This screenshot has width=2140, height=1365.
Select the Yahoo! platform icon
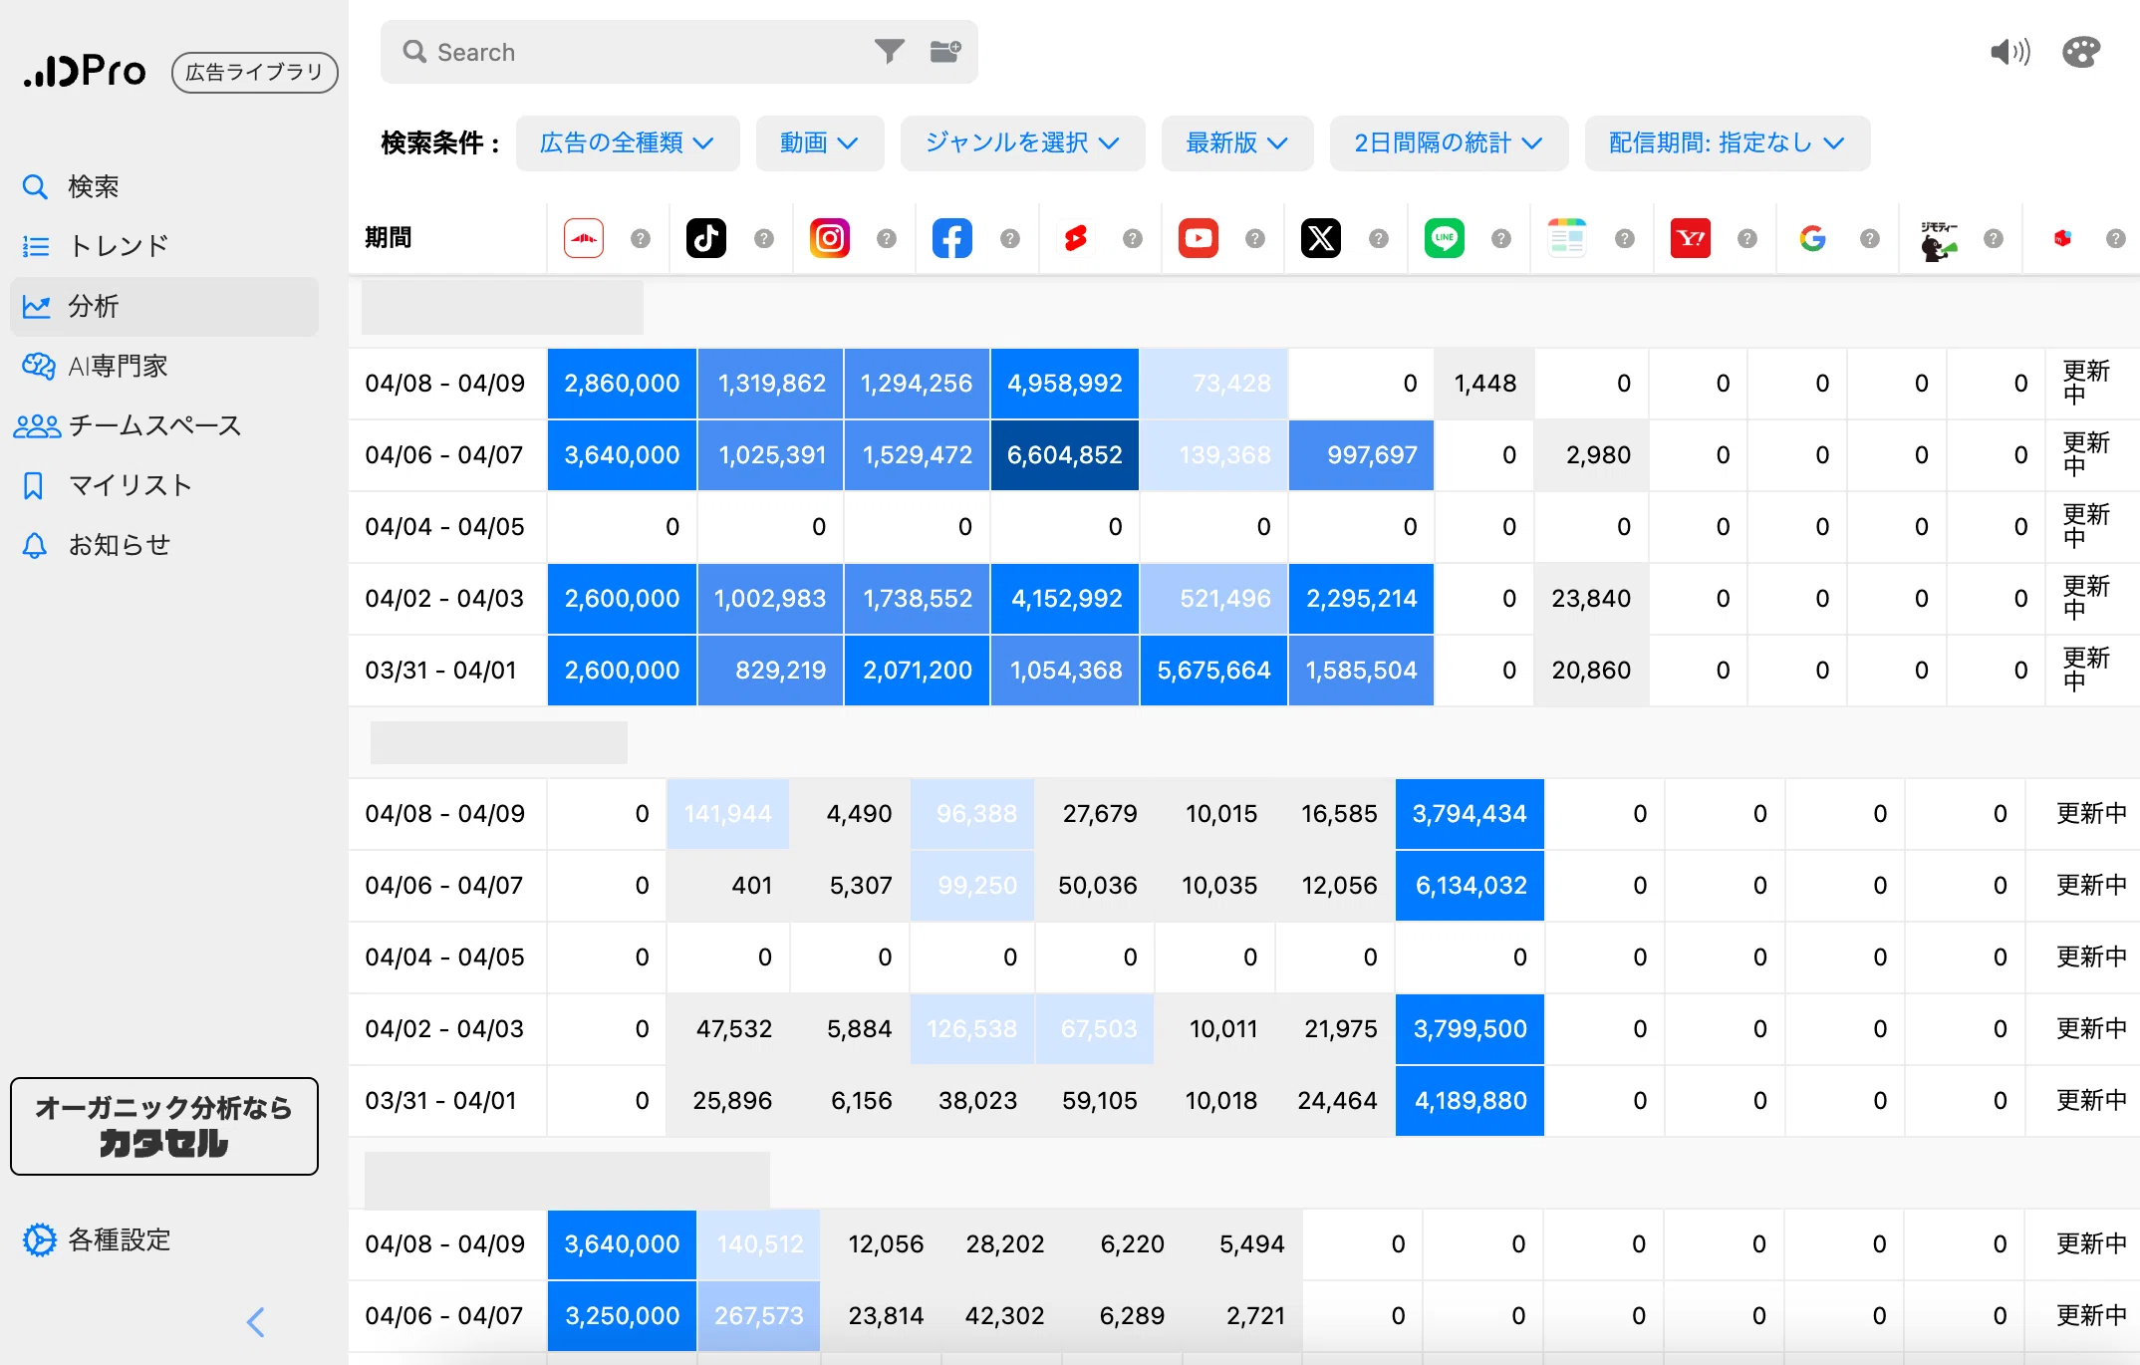pos(1690,238)
